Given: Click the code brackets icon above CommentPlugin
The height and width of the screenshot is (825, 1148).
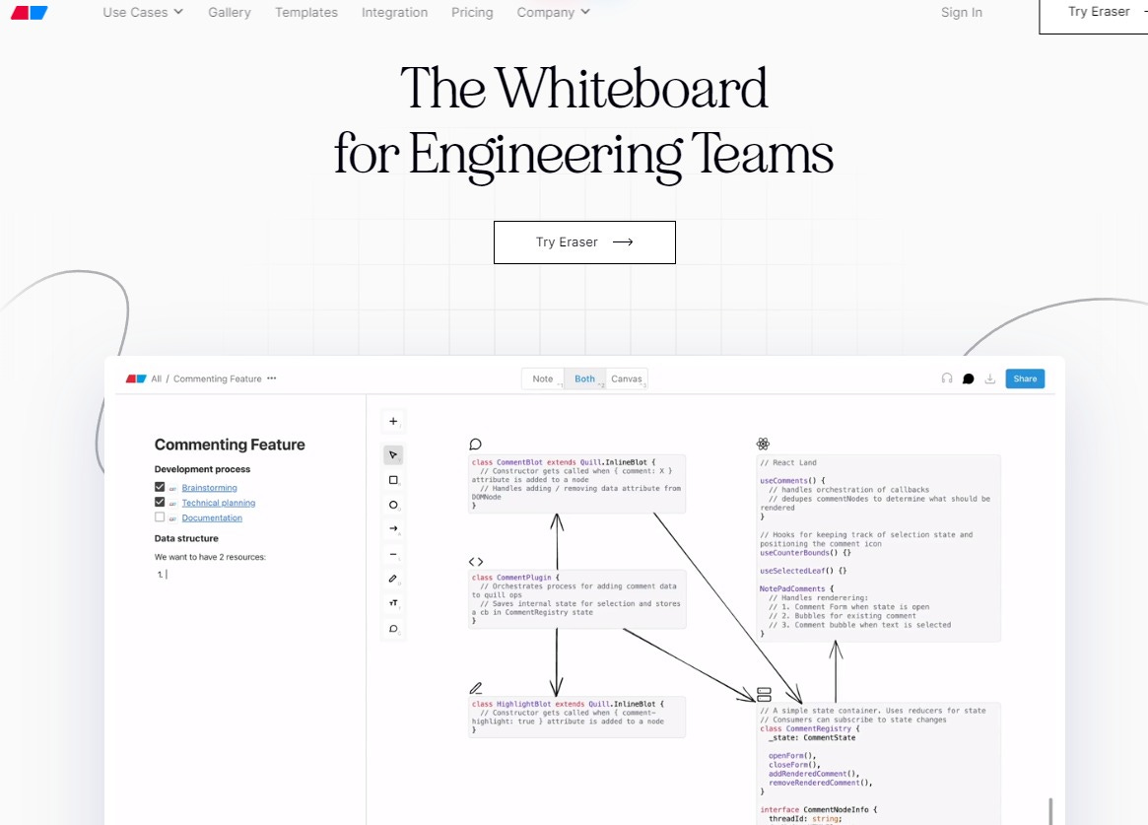Looking at the screenshot, I should click(476, 562).
